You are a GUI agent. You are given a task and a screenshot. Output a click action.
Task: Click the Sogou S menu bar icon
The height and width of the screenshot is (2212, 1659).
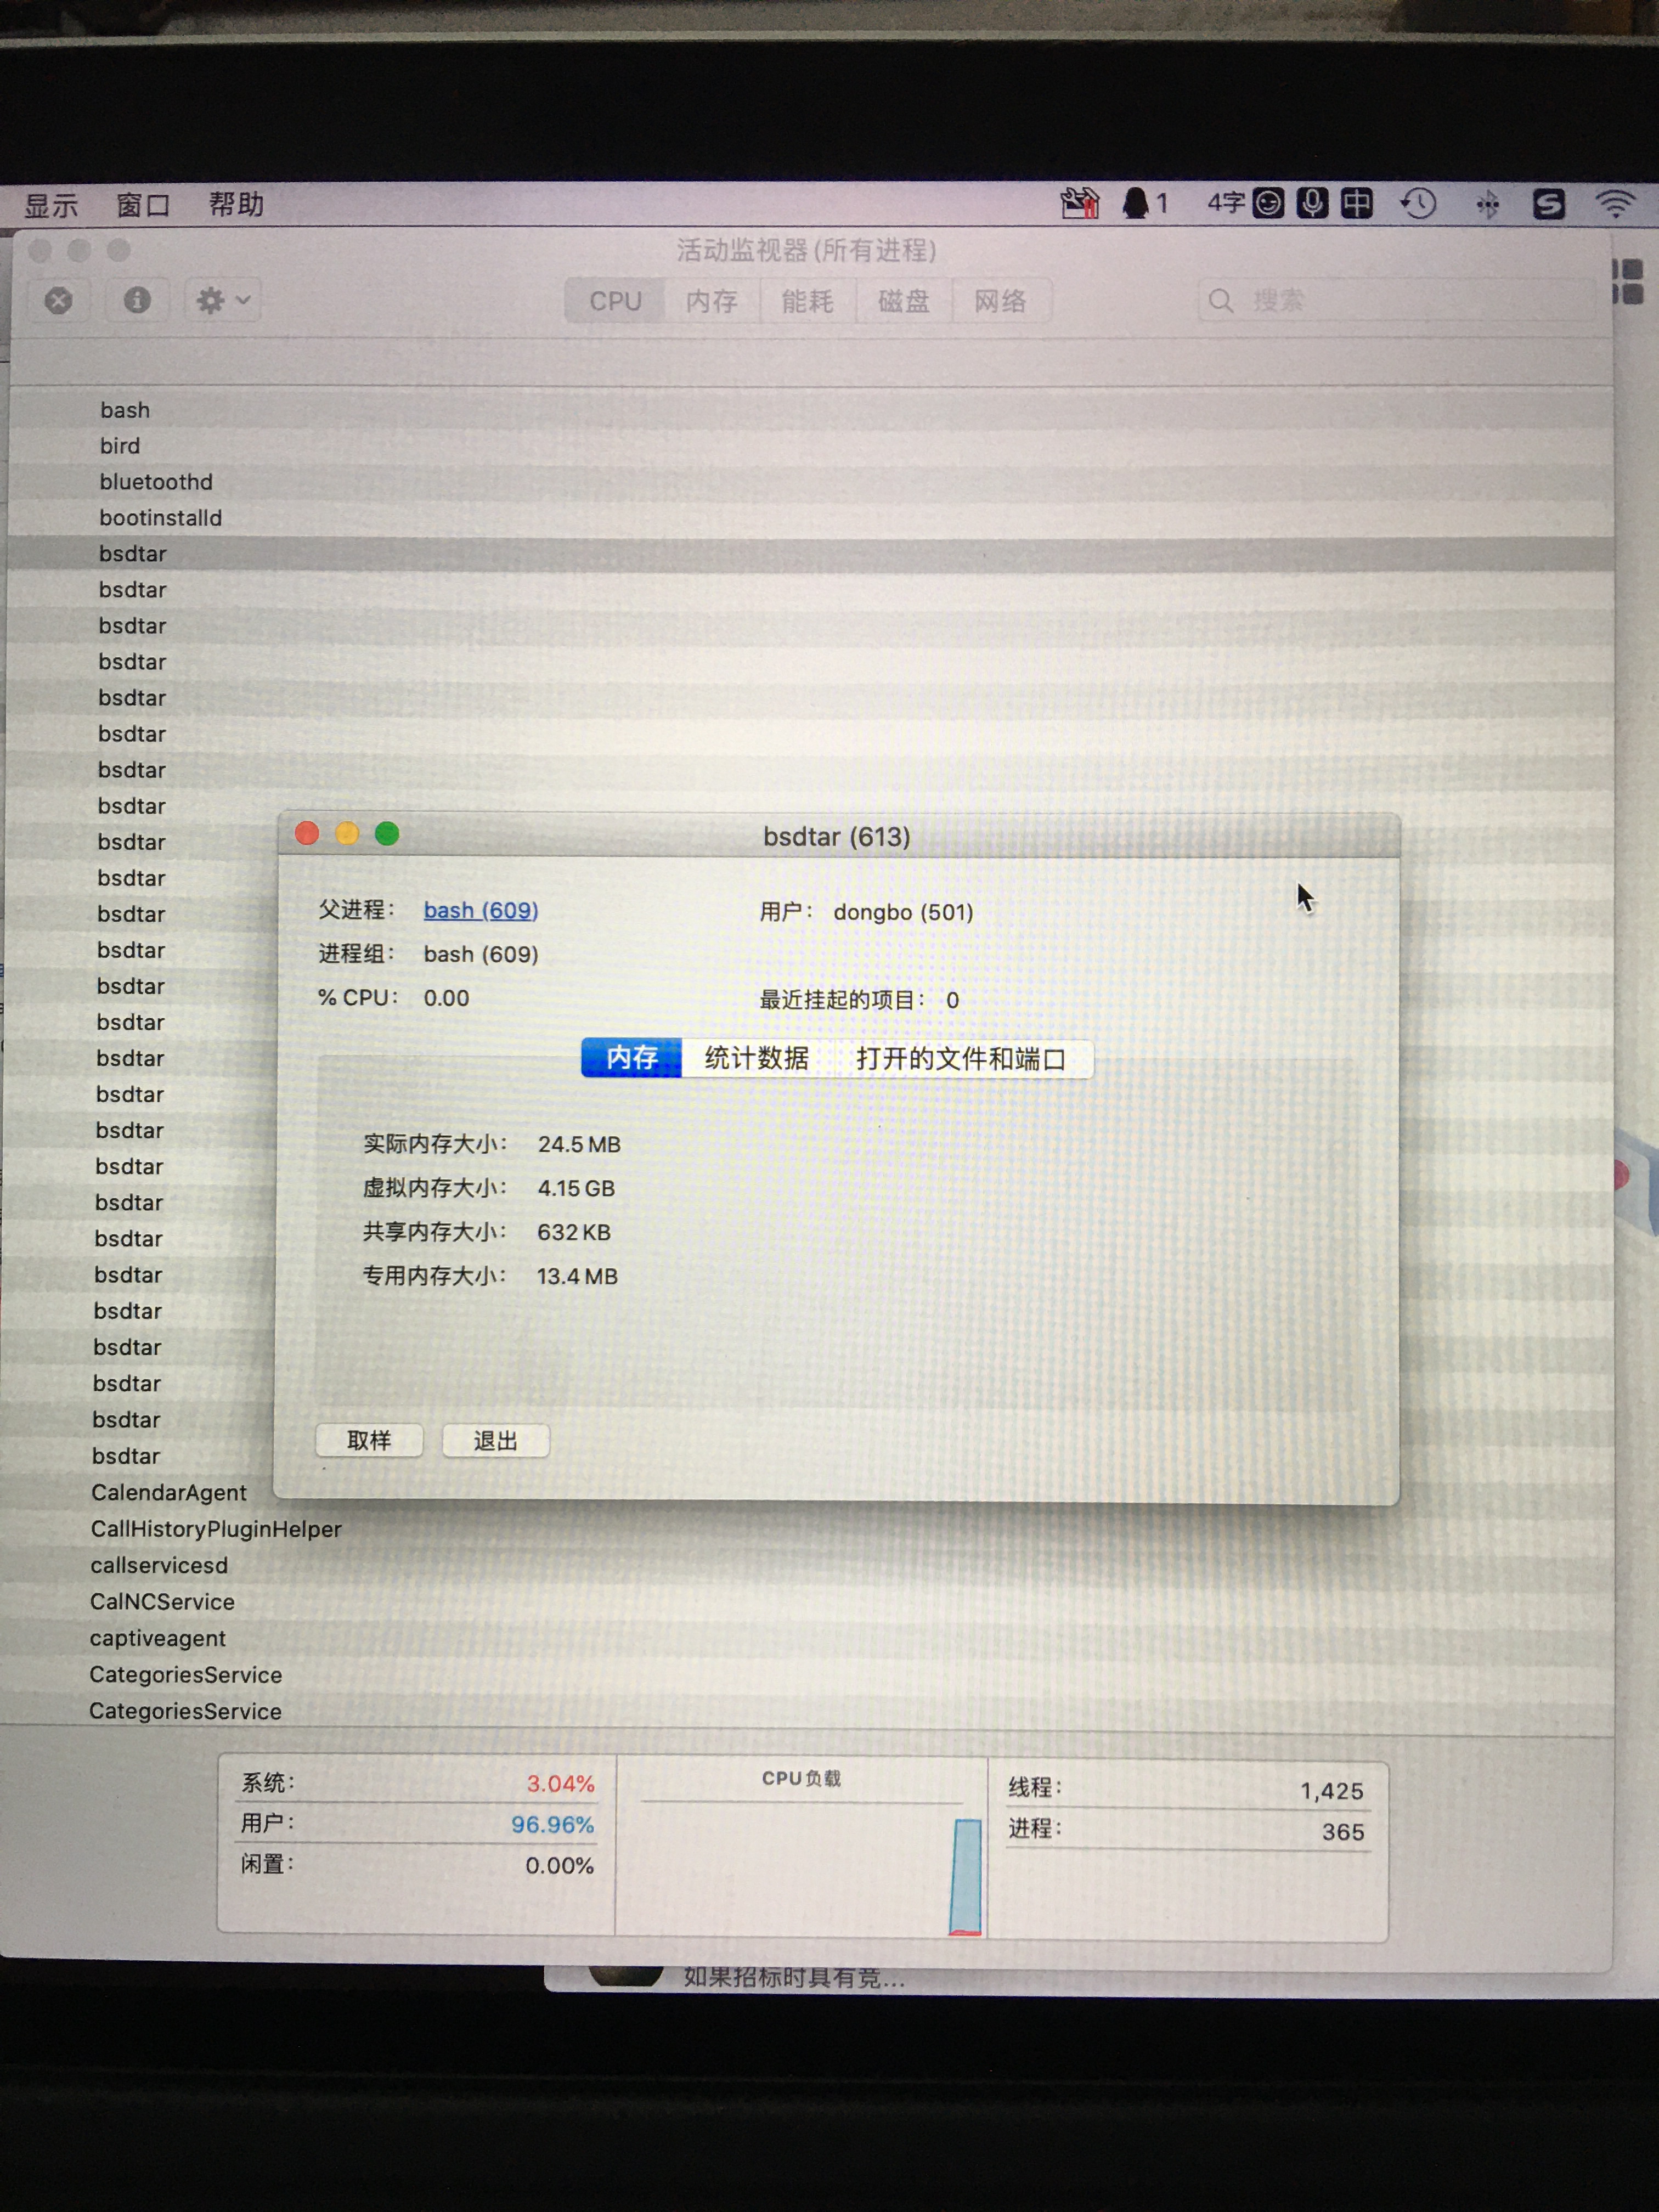click(x=1548, y=205)
